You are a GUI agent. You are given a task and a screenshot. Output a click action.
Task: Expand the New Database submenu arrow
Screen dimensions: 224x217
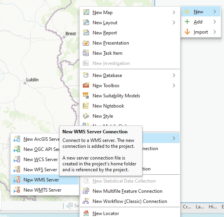point(174,75)
